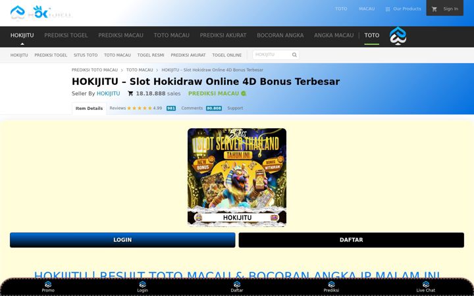Viewport: 474px width, 296px height.
Task: Open the Prediksi icon in bottom bar
Action: coord(331,284)
